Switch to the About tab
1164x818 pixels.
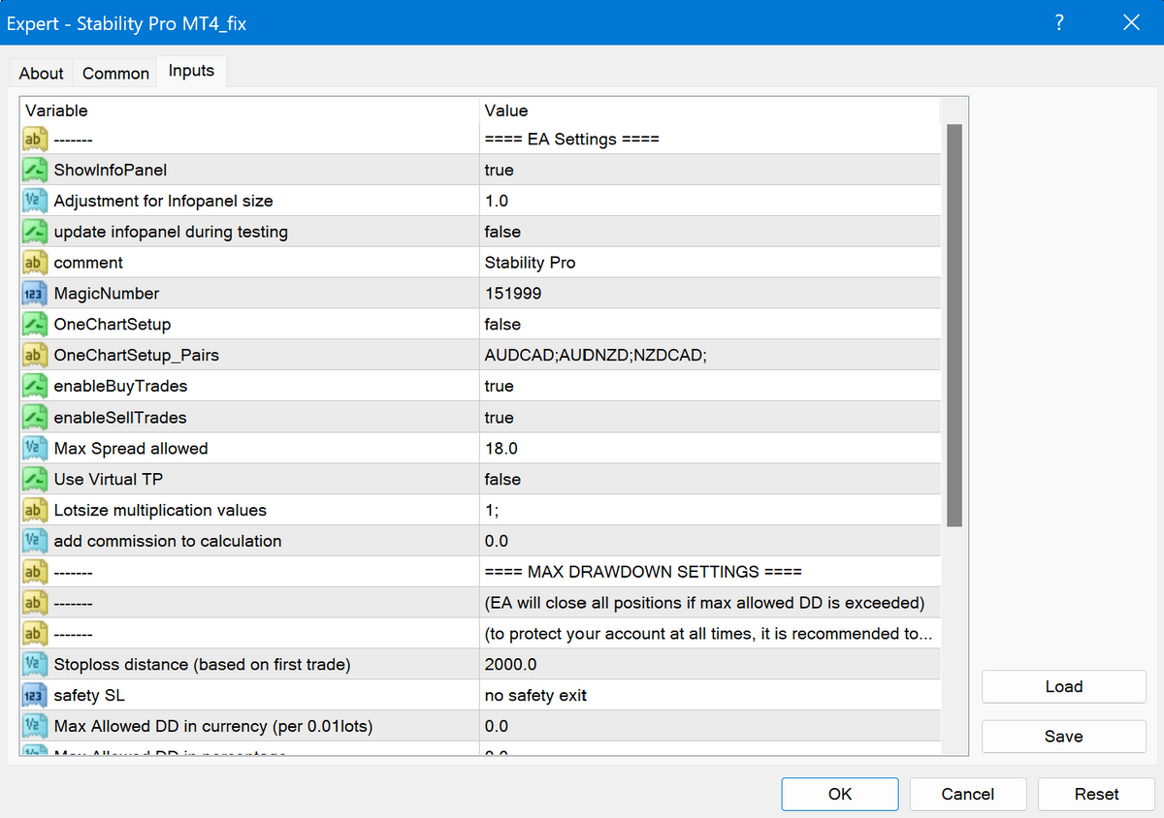tap(42, 74)
